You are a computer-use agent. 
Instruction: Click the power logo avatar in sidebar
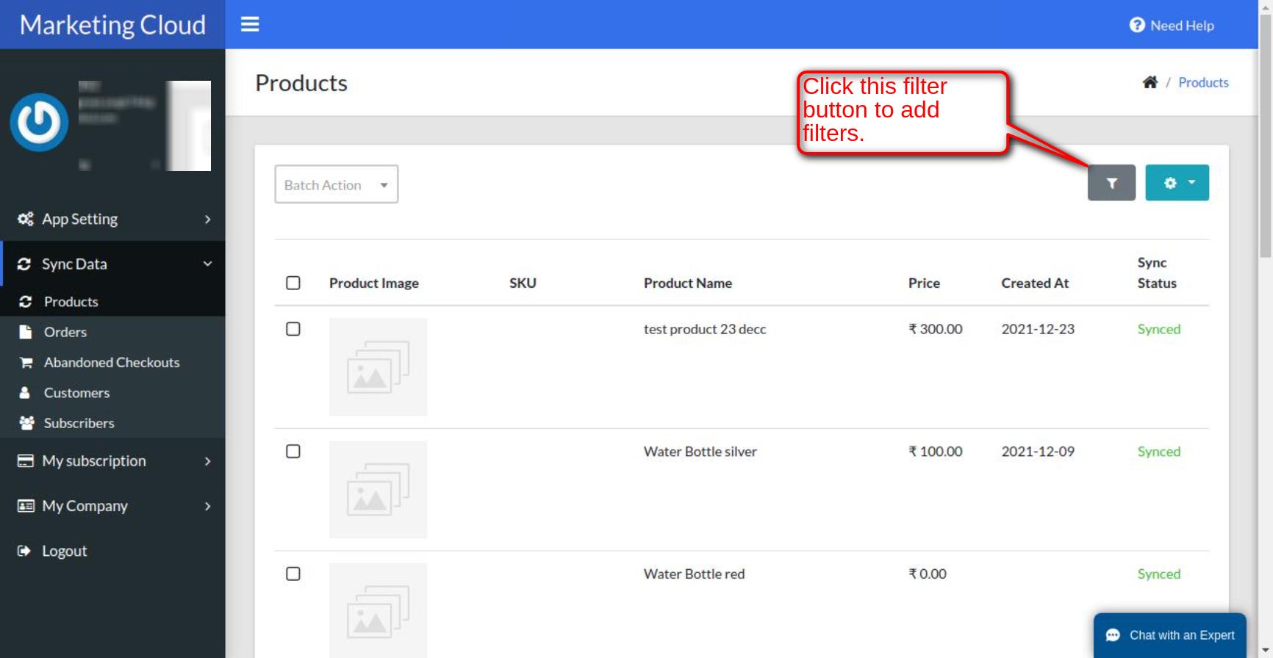[39, 122]
